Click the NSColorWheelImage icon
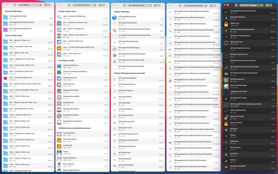The image size is (278, 174). [226, 86]
